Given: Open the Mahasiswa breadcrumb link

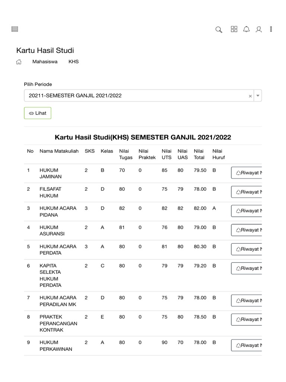Looking at the screenshot, I should (45, 62).
